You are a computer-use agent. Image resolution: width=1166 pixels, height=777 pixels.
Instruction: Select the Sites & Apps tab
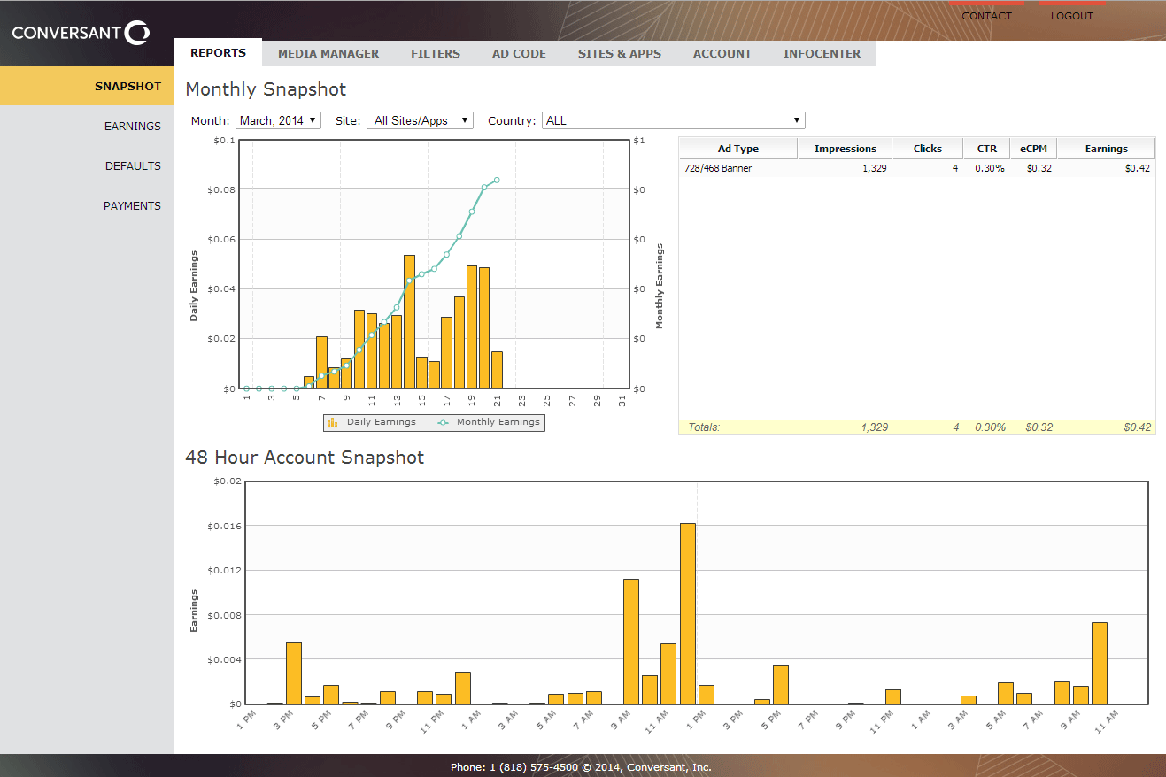point(619,53)
